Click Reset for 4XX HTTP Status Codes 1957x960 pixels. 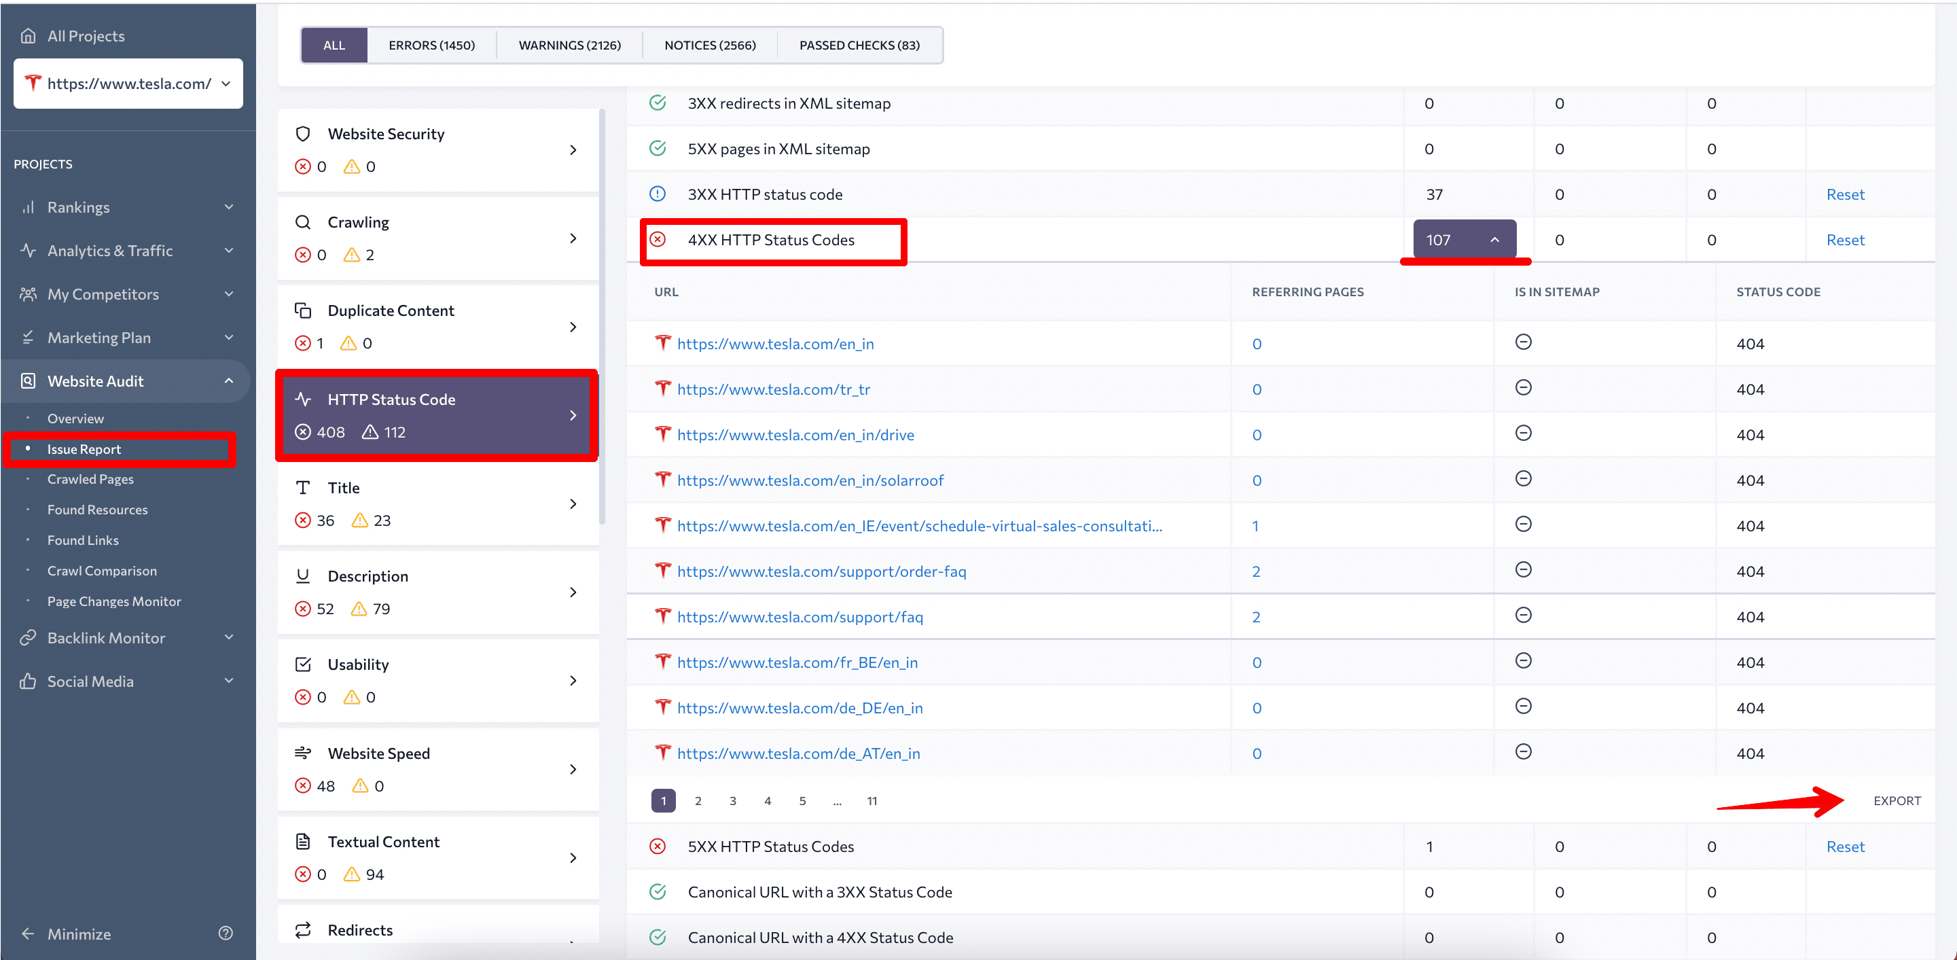1846,239
